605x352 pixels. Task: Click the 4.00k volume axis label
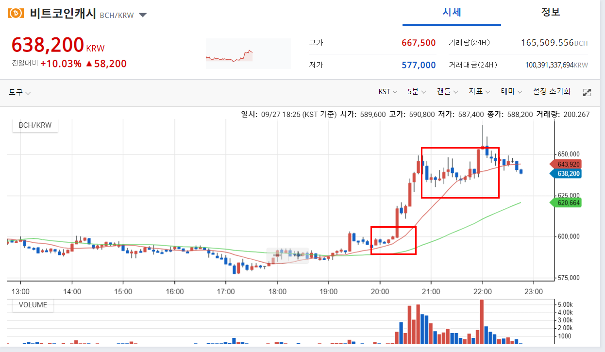click(x=566, y=312)
